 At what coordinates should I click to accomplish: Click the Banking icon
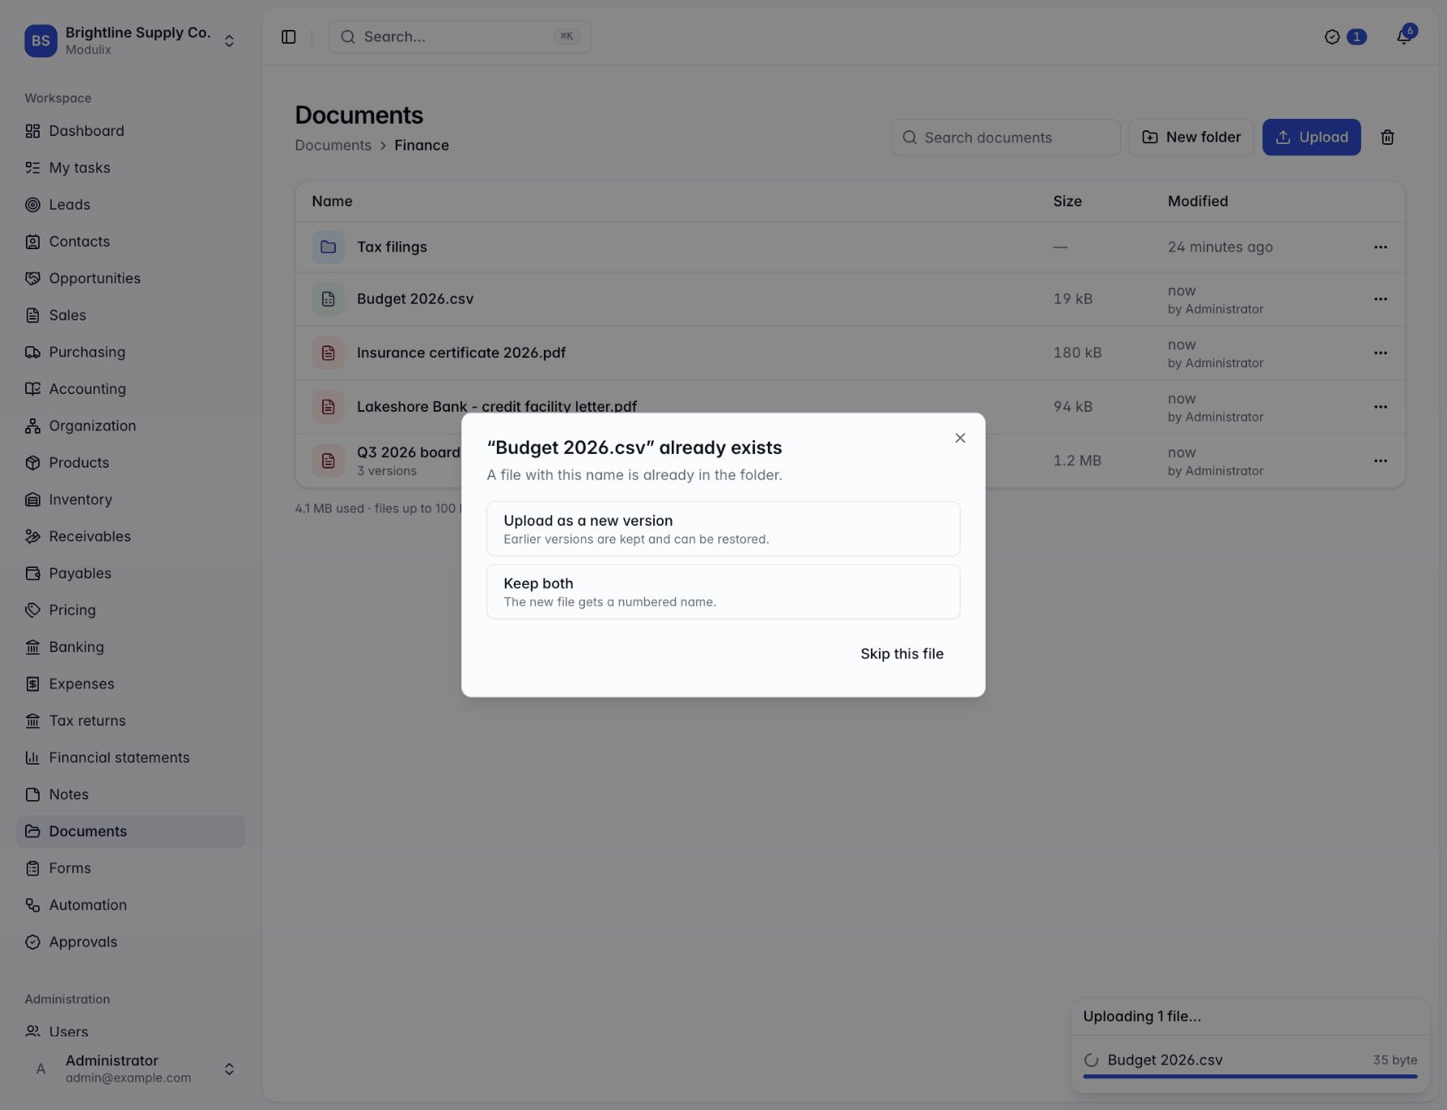32,647
